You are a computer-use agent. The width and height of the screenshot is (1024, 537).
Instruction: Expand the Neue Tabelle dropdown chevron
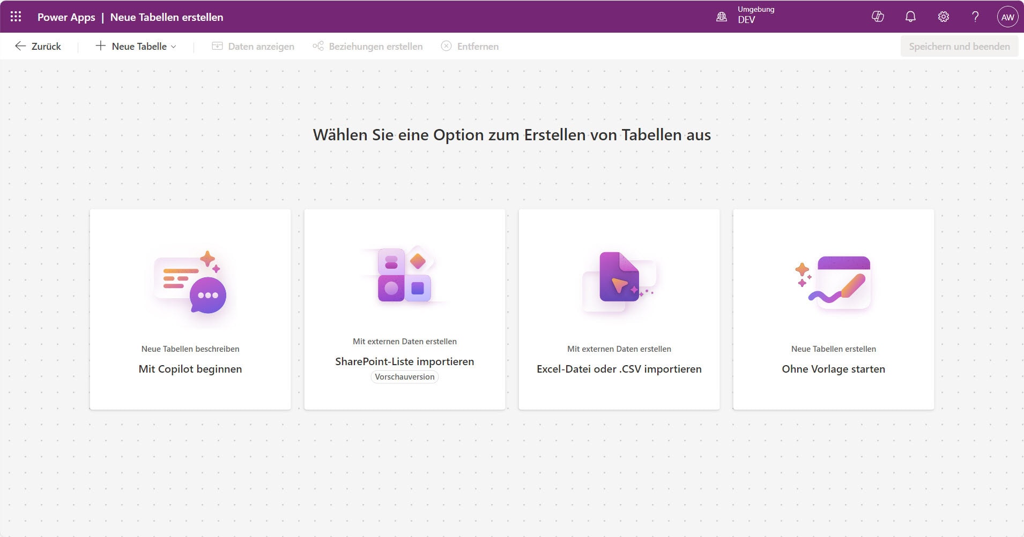click(x=173, y=47)
